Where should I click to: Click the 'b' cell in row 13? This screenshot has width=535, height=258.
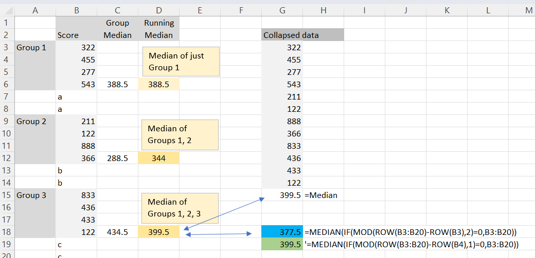pos(77,170)
